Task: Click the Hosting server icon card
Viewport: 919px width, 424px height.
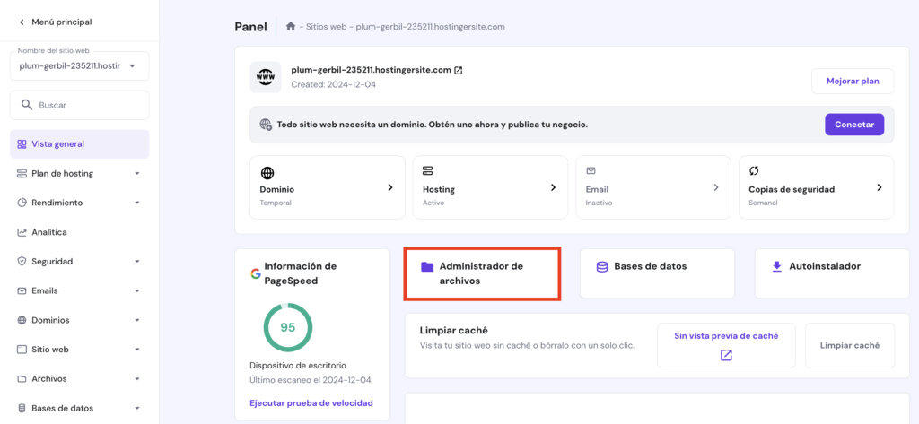Action: (428, 170)
